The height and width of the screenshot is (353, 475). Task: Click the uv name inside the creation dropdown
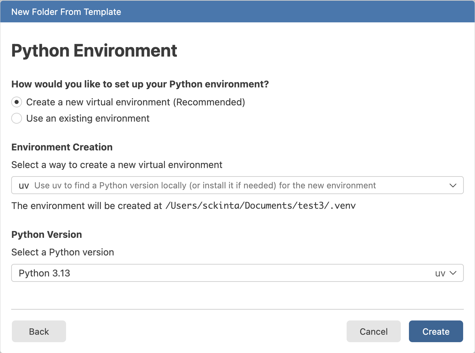click(24, 186)
